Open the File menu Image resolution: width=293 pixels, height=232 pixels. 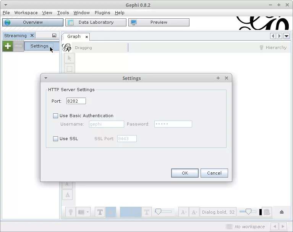pos(6,13)
